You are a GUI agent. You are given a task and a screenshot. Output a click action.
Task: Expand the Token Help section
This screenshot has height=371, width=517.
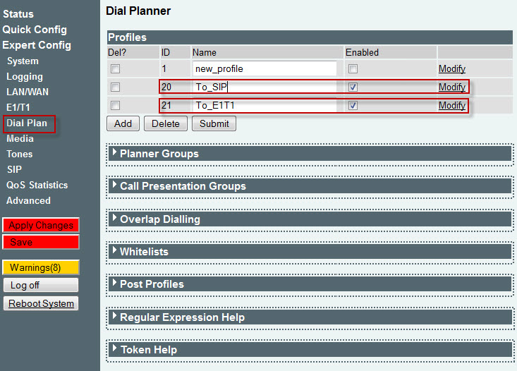pyautogui.click(x=310, y=350)
